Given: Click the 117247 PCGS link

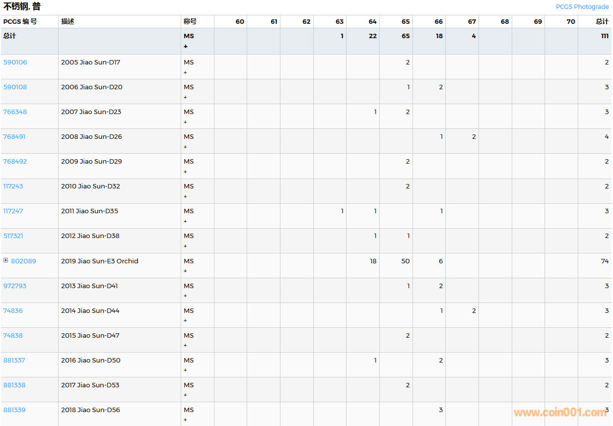Looking at the screenshot, I should coord(13,211).
